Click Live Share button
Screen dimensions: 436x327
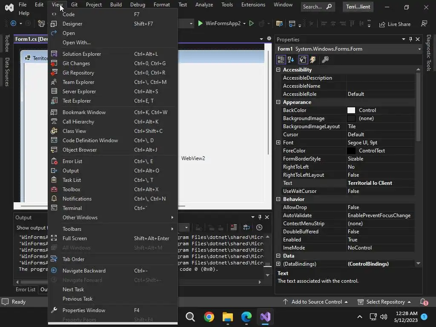395,24
